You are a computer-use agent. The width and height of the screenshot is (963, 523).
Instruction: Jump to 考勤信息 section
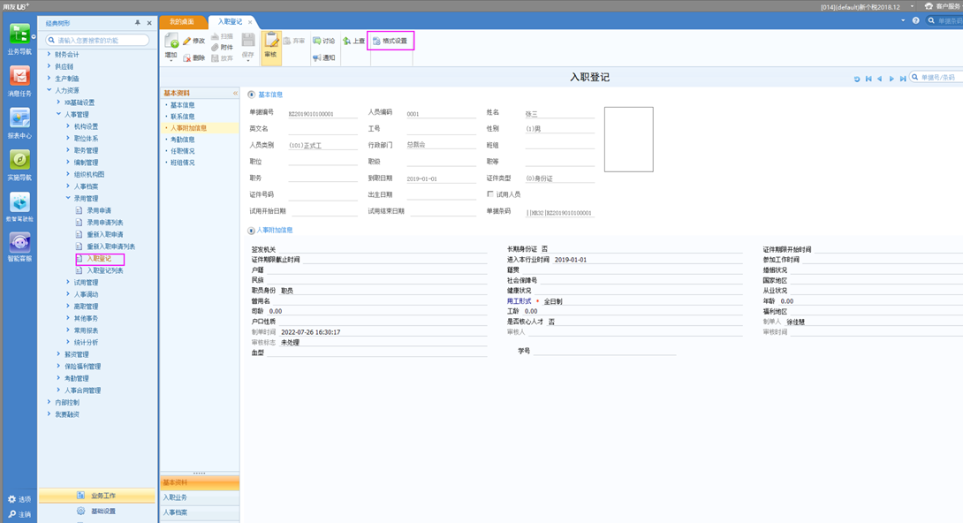[182, 140]
